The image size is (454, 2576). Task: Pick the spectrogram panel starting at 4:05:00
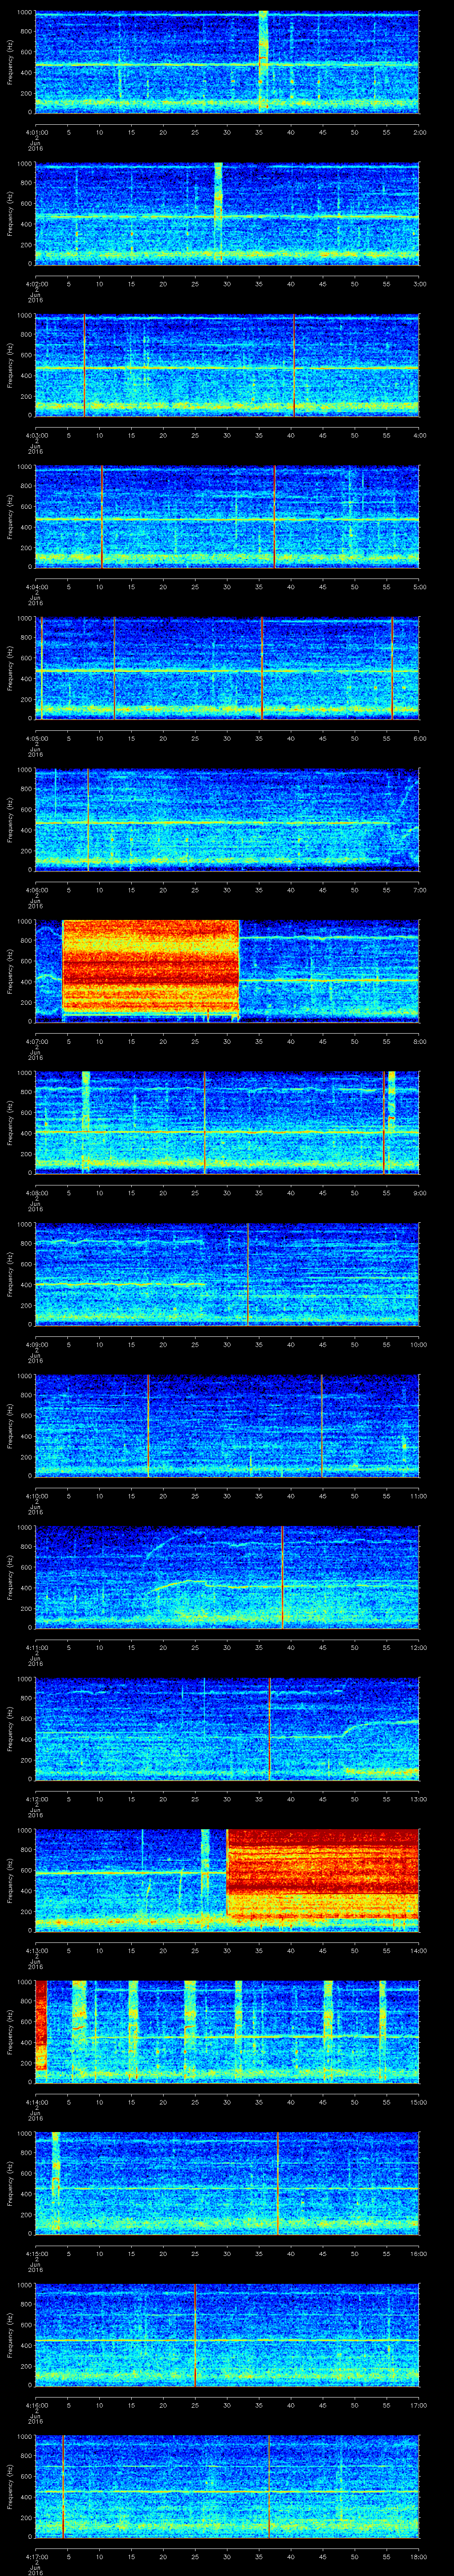point(227,668)
